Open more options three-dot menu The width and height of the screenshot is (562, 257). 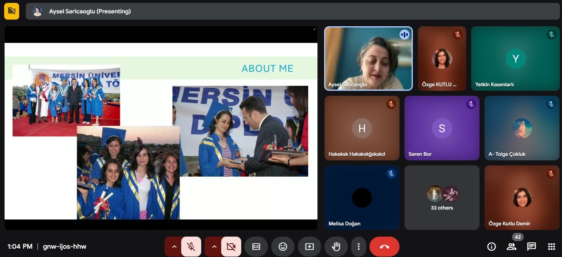tap(358, 247)
